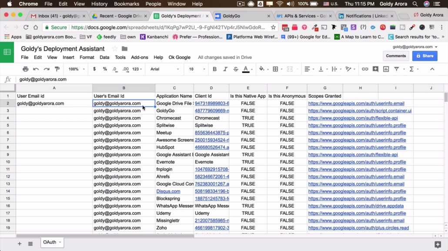
Task: Open the Bookmarks menu in macOS bar
Action: click(x=126, y=4)
